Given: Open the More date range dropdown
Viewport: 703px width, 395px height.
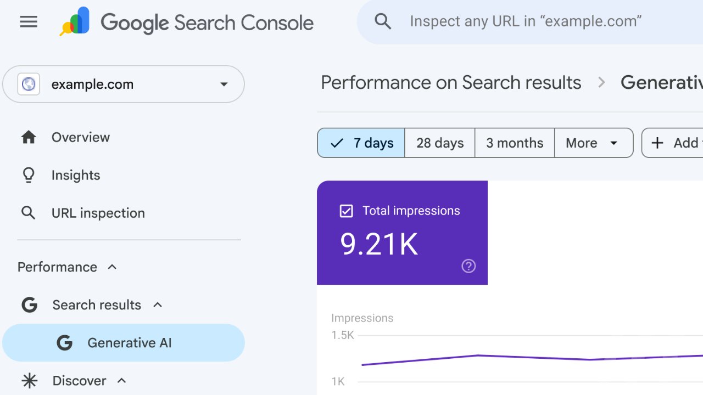Looking at the screenshot, I should [x=594, y=143].
